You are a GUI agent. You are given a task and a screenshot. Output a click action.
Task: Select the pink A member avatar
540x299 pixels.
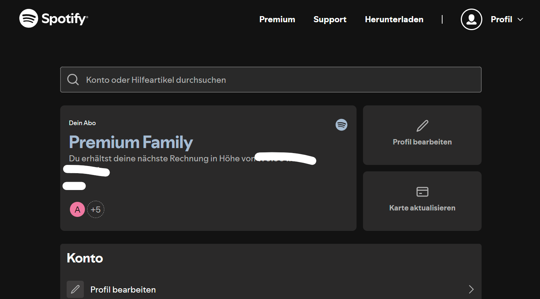pos(77,209)
